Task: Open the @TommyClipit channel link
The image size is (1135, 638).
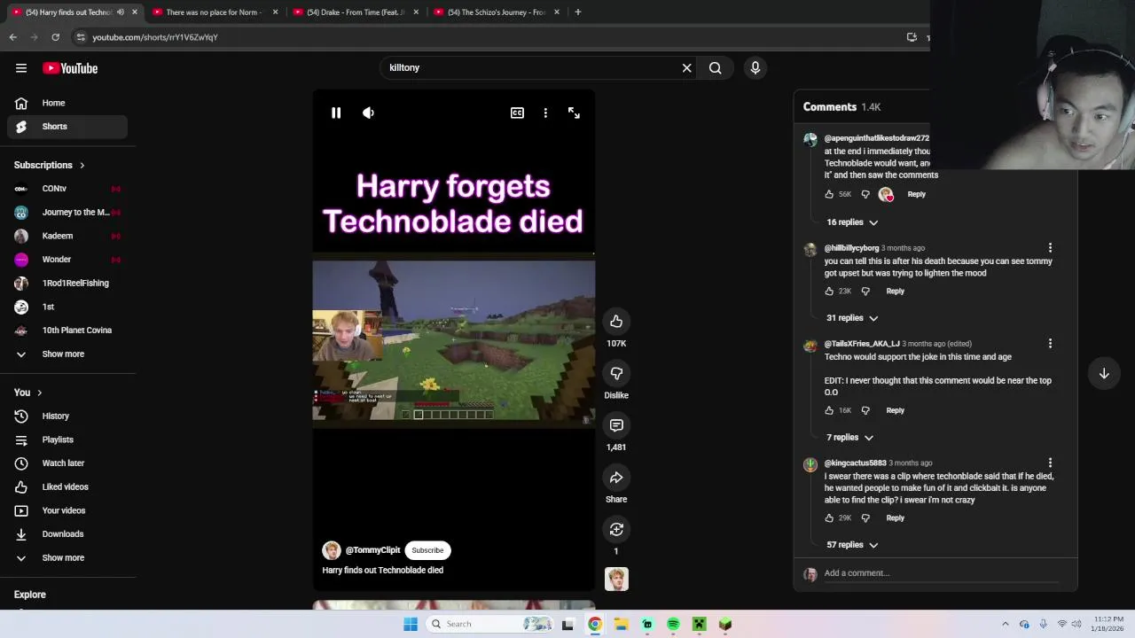Action: 372,550
